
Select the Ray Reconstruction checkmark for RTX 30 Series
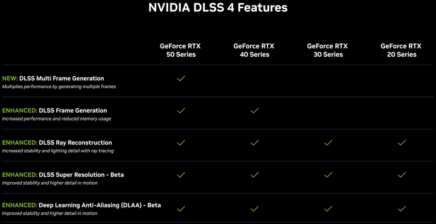point(328,142)
